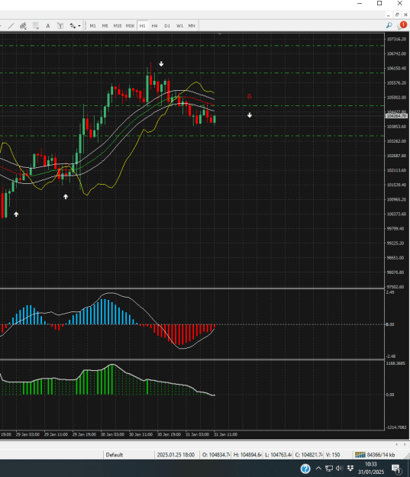Restore the inner chart window
The image size is (410, 477).
(x=397, y=15)
